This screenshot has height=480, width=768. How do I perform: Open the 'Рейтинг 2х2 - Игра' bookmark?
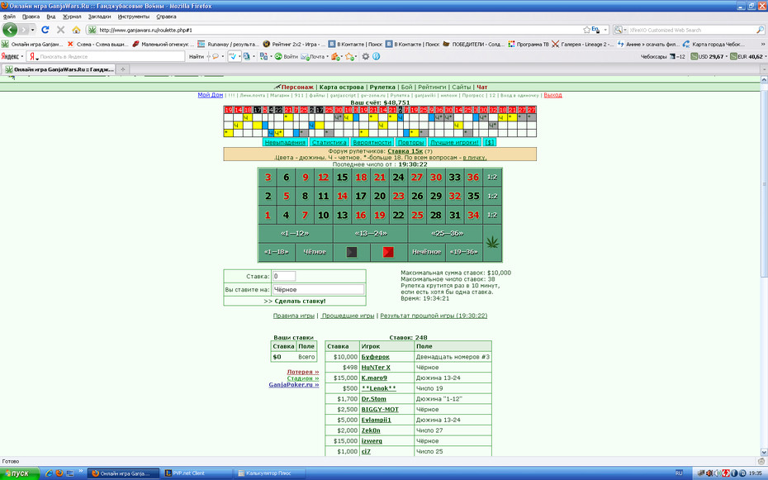click(x=294, y=44)
